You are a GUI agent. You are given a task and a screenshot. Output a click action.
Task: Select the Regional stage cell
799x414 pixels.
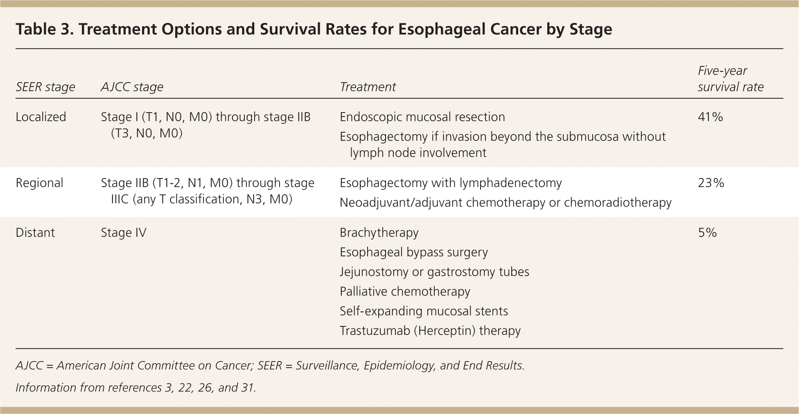click(x=39, y=183)
